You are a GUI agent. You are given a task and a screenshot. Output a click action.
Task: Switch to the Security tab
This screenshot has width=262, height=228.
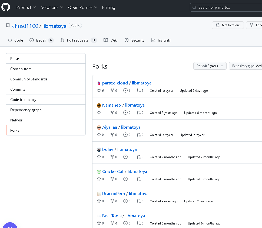tap(134, 40)
